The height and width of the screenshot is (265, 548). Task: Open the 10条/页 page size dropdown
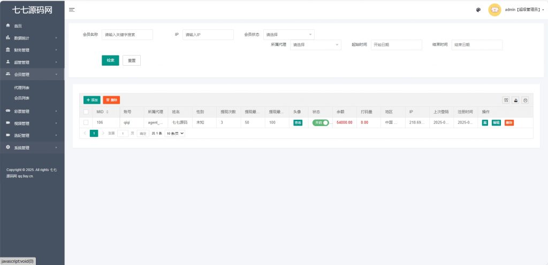[x=175, y=133]
